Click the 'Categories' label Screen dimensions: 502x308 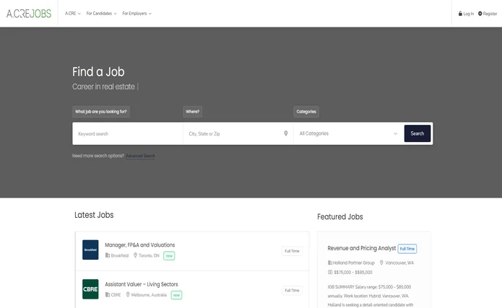pos(306,112)
